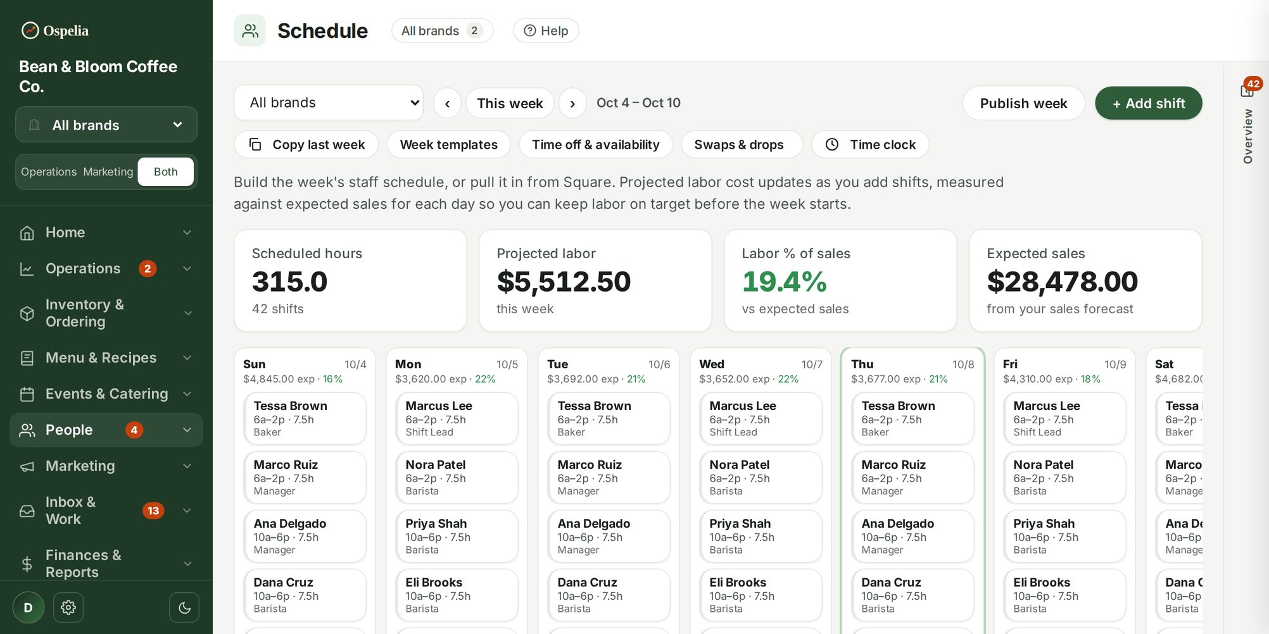Go to the next week arrow
Viewport: 1269px width, 634px height.
[x=572, y=103]
